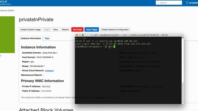The image size is (198, 111).
Task: Open the us-phoenix region selector
Action: (192, 3)
